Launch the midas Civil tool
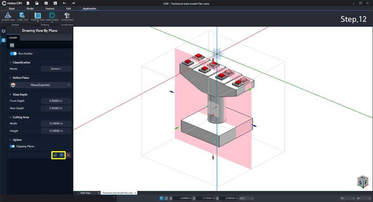The image size is (373, 202). click(23, 17)
